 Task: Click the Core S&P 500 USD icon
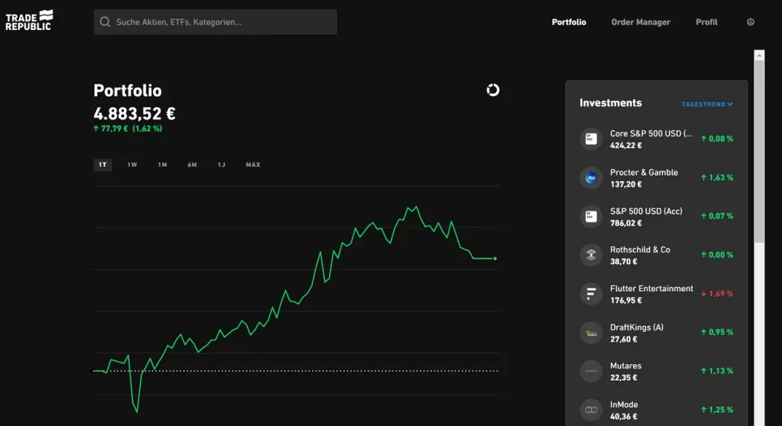click(591, 139)
